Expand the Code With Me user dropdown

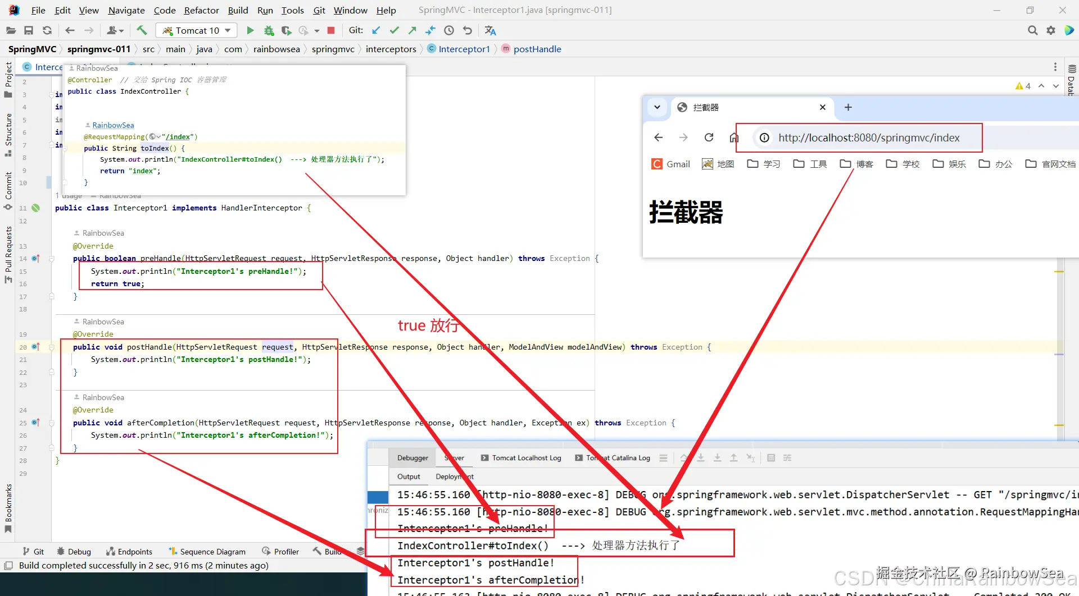tap(115, 30)
